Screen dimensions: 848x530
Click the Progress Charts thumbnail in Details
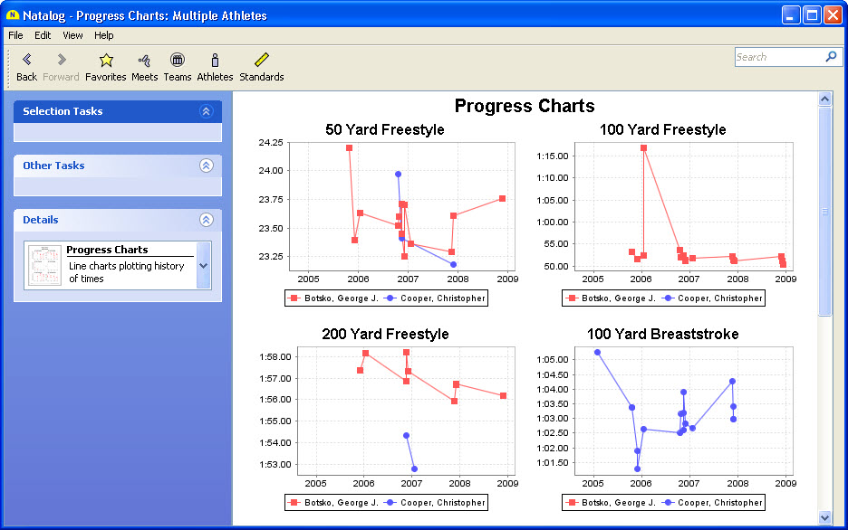pyautogui.click(x=43, y=265)
